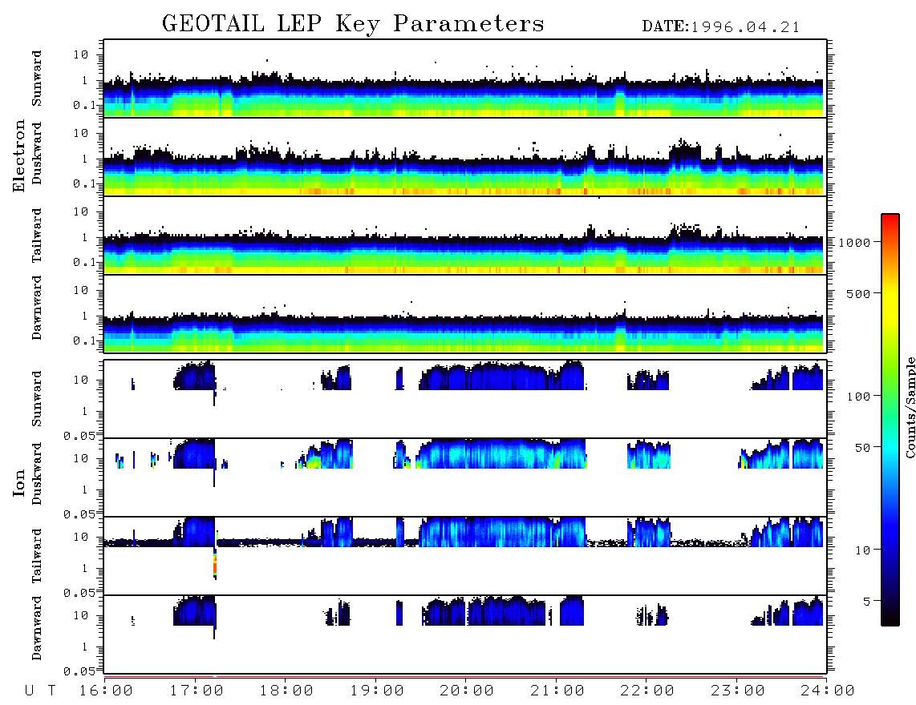Click the 100 tick on colorbar
This screenshot has height=705, width=916.
coord(858,397)
